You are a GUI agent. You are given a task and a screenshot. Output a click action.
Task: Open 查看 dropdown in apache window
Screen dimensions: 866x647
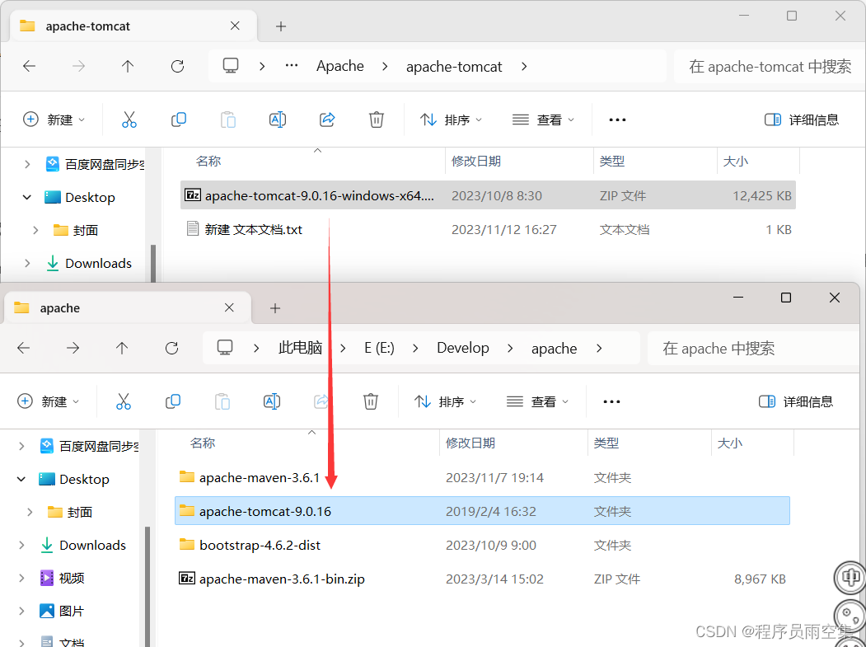coord(538,401)
